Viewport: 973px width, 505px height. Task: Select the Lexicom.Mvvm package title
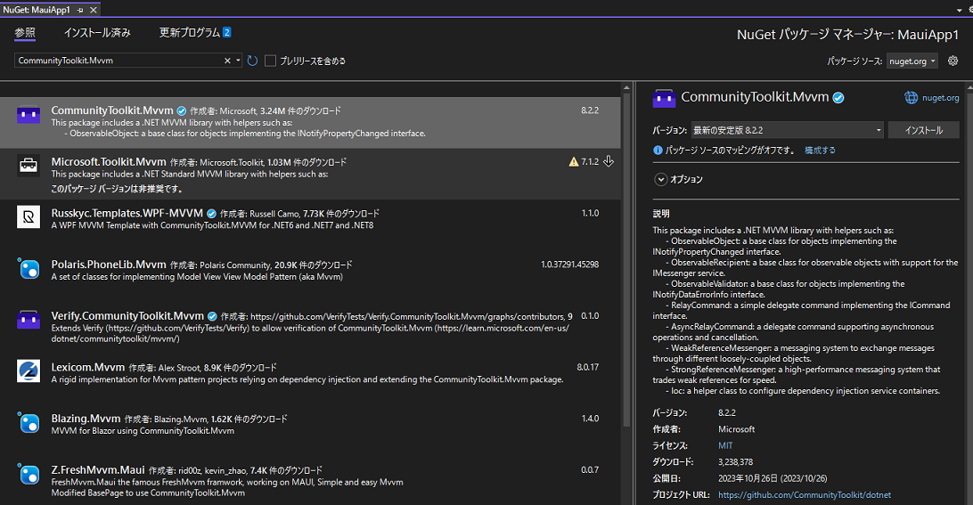pyautogui.click(x=88, y=367)
